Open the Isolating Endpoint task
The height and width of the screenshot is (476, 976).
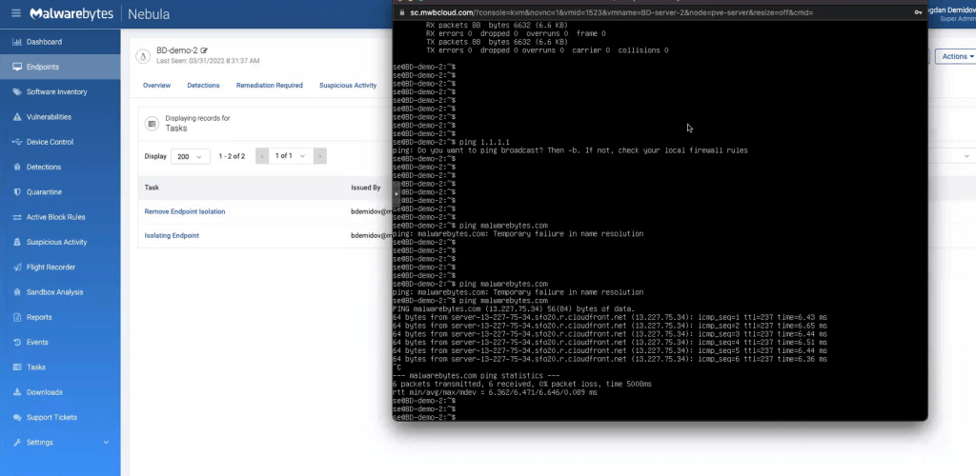click(172, 236)
